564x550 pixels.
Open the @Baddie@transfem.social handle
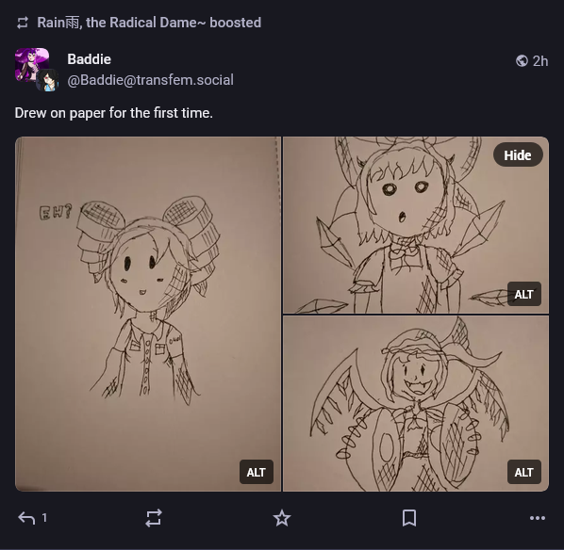pyautogui.click(x=150, y=80)
